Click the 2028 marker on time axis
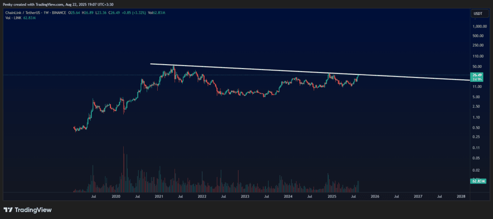 tap(461, 196)
